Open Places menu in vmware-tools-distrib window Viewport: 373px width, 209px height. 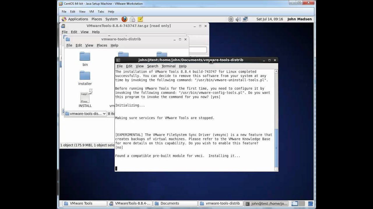coord(102,45)
